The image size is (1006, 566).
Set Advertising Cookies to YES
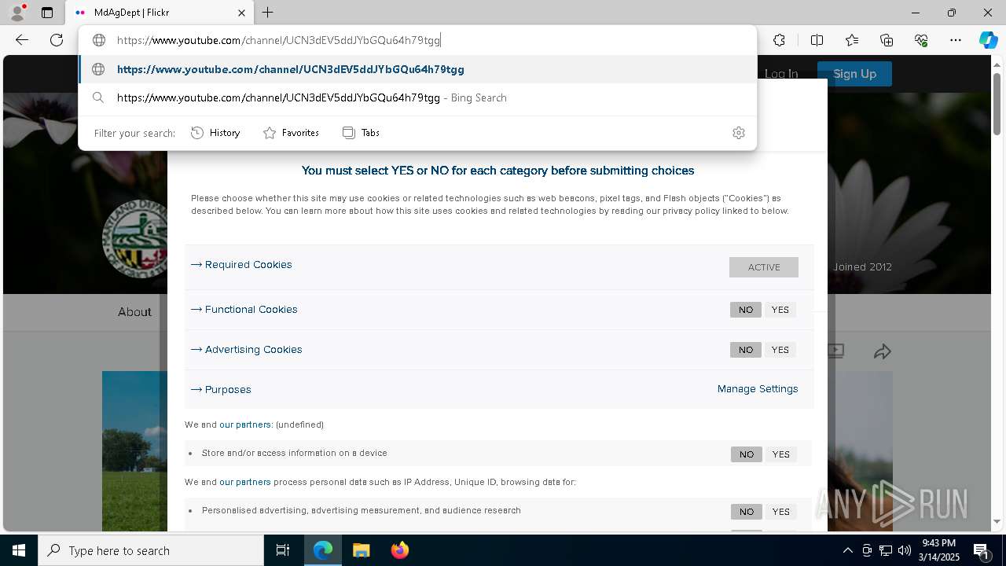point(780,350)
